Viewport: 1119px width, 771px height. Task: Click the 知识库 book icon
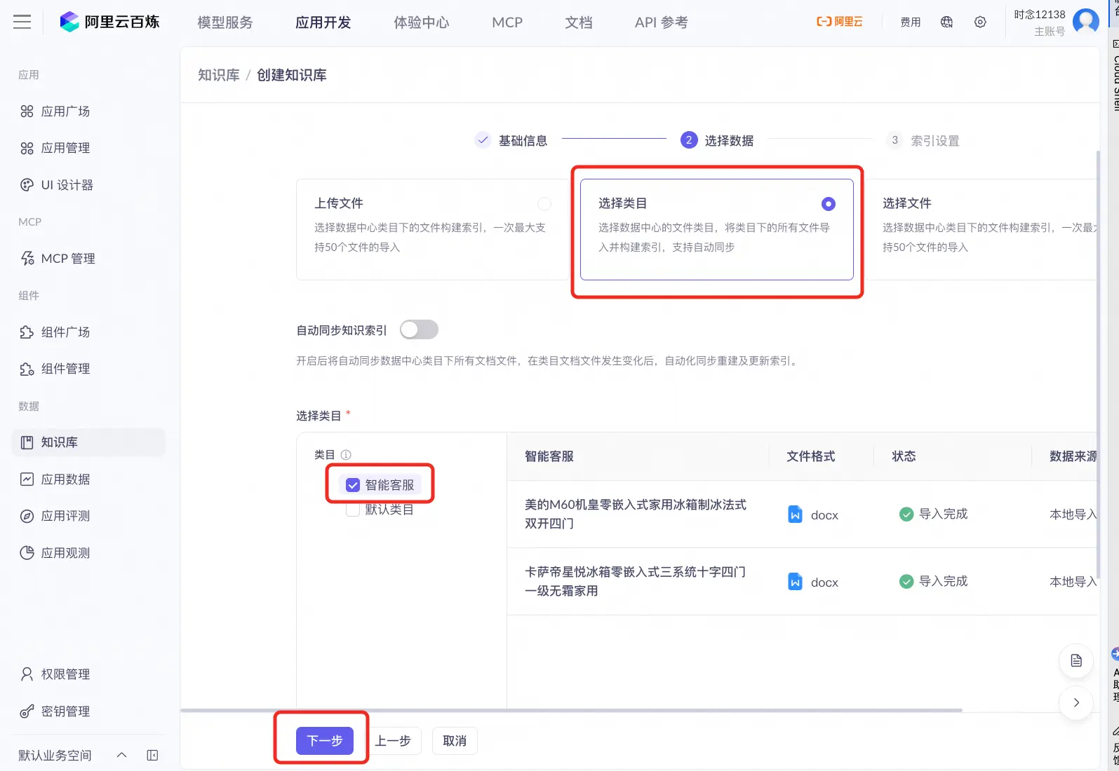click(x=27, y=442)
